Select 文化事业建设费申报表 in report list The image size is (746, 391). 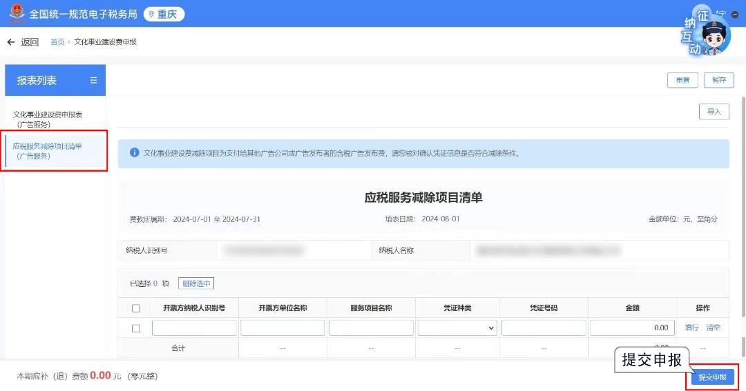(x=48, y=119)
